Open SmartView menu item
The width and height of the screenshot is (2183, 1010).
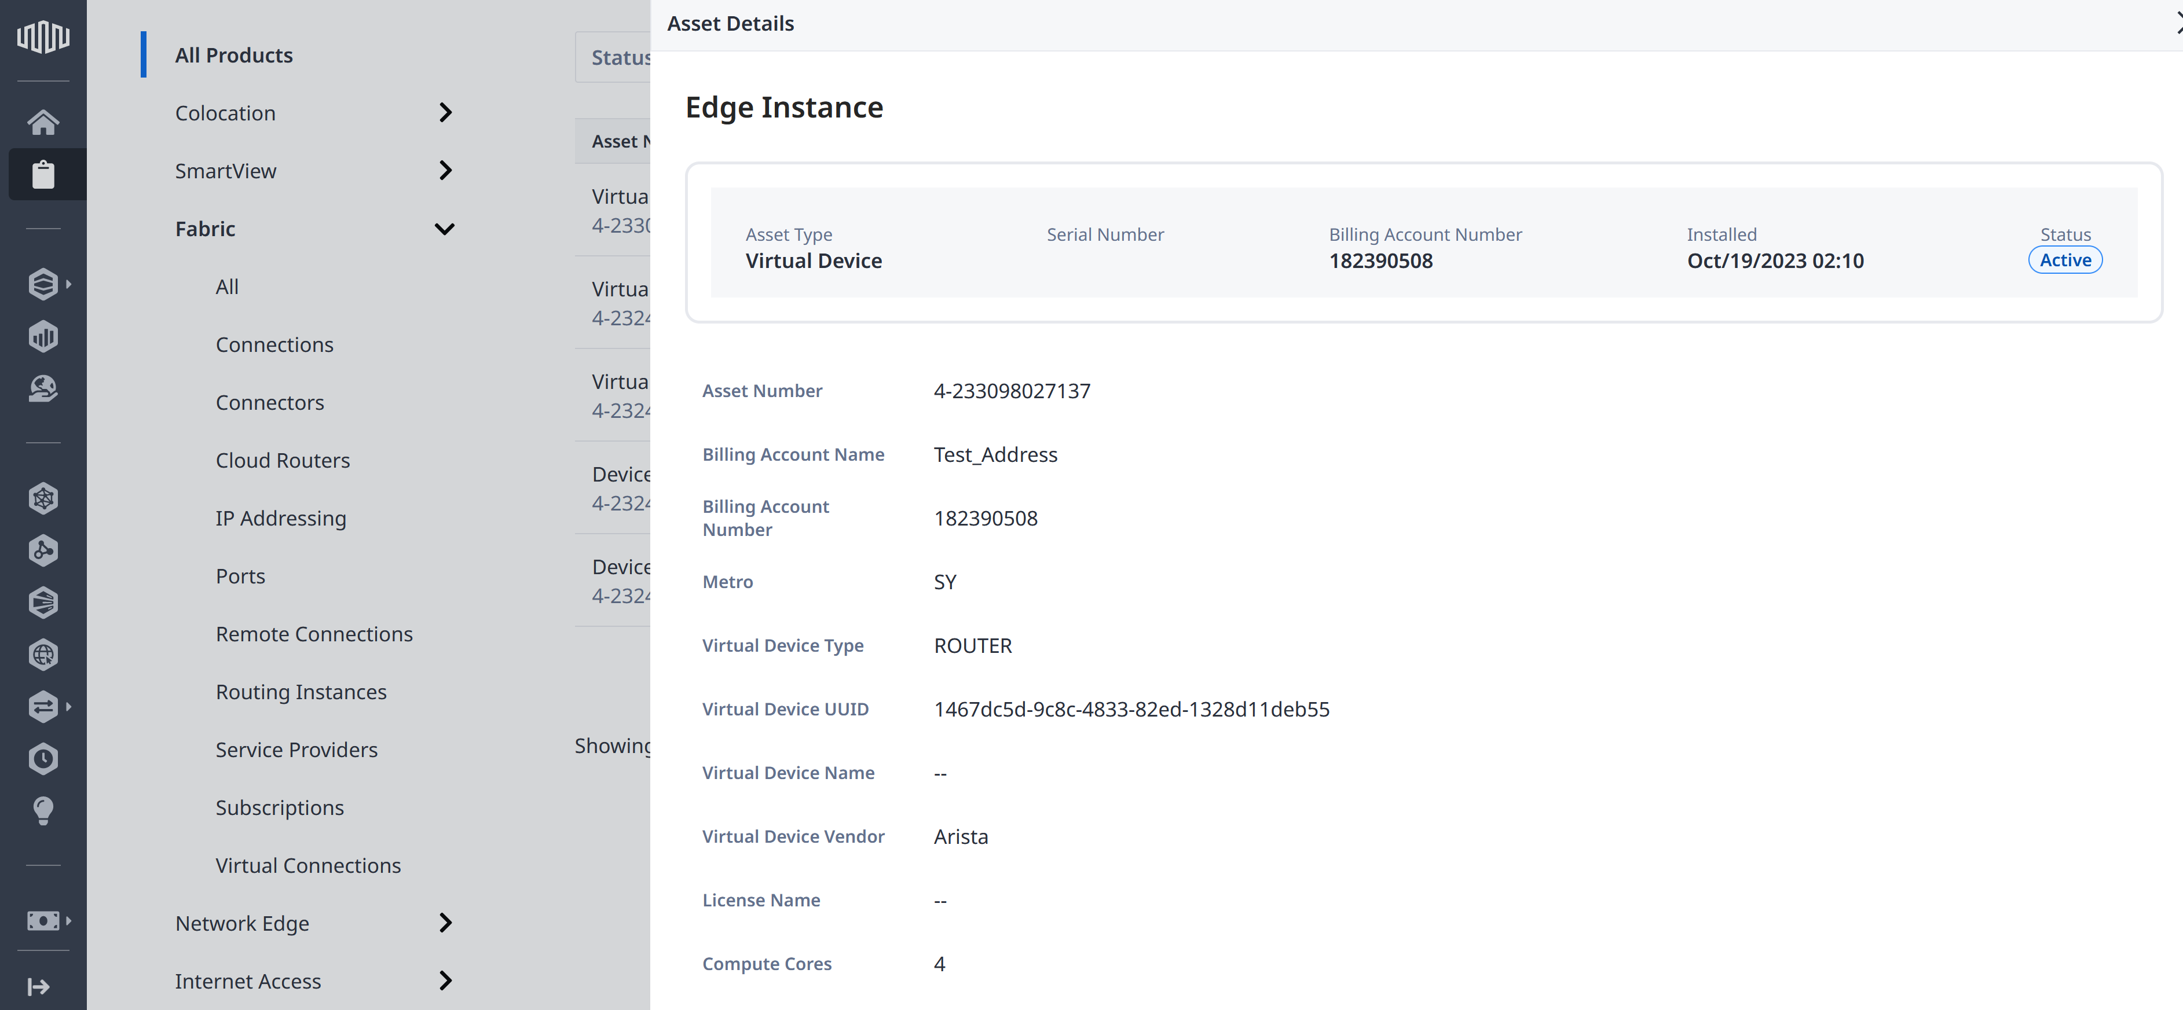pos(225,171)
